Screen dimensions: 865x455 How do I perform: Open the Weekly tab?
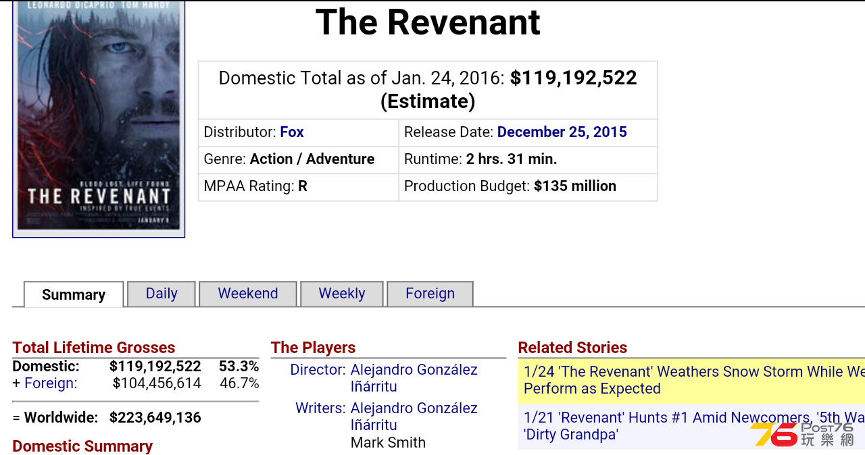pyautogui.click(x=342, y=294)
